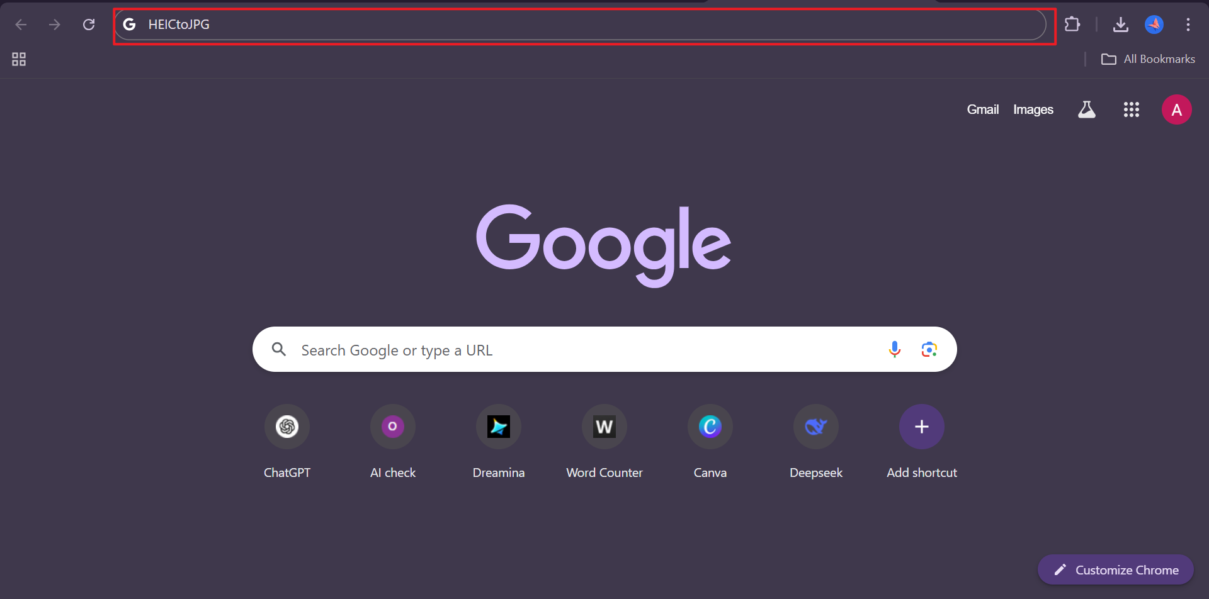Launch the ChatGPT shortcut
Viewport: 1209px width, 599px height.
pos(287,426)
